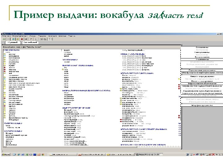The height and width of the screenshot is (167, 223).
Task: Switch to the Английский tab
Action: tap(30, 42)
